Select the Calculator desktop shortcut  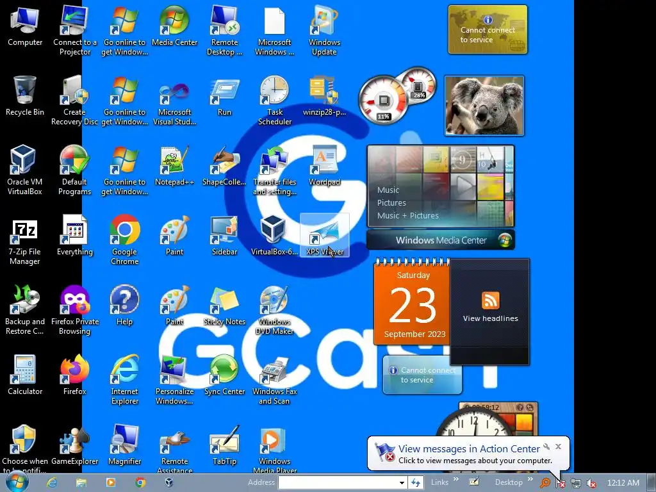[x=25, y=375]
